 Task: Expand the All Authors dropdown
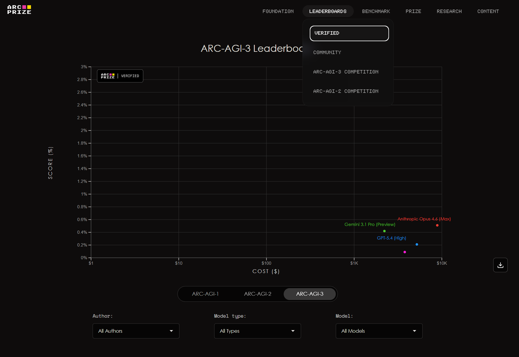point(136,331)
